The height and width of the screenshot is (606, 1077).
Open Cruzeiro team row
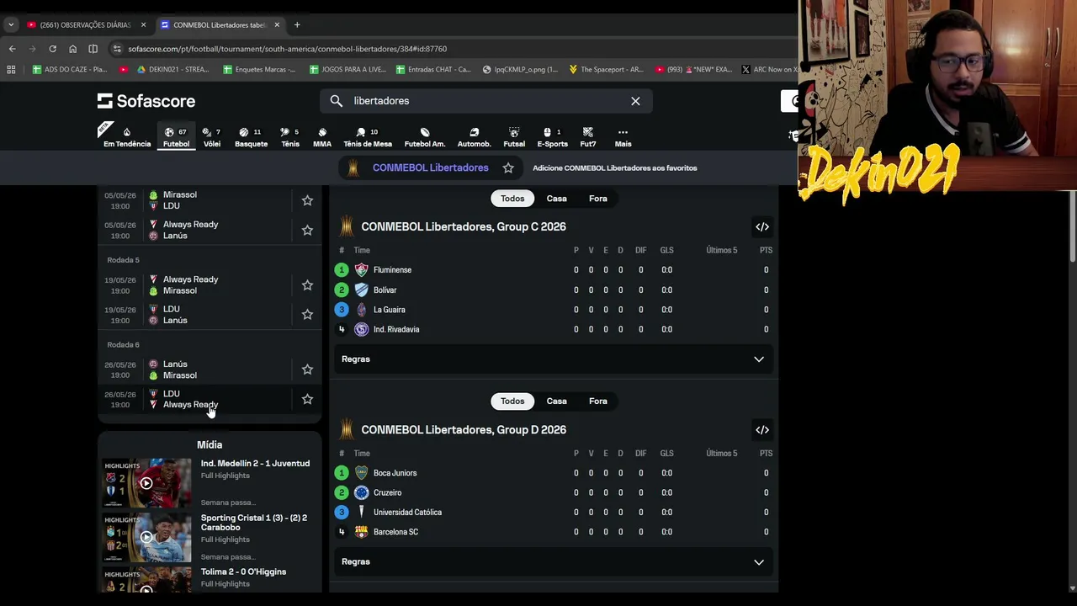coord(553,492)
